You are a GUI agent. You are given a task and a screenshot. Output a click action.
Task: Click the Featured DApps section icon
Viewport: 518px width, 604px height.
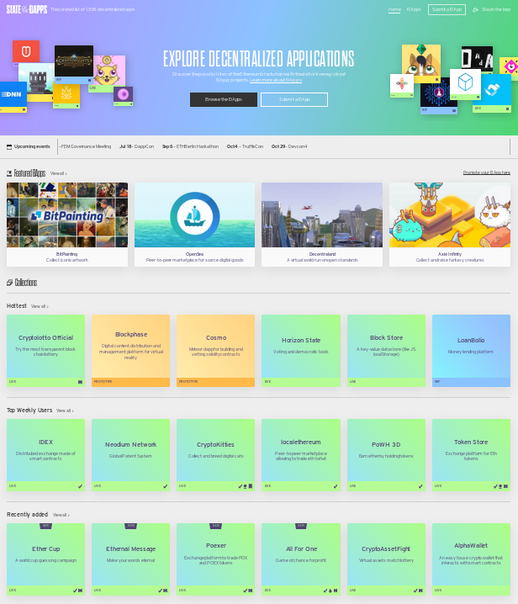pyautogui.click(x=9, y=174)
